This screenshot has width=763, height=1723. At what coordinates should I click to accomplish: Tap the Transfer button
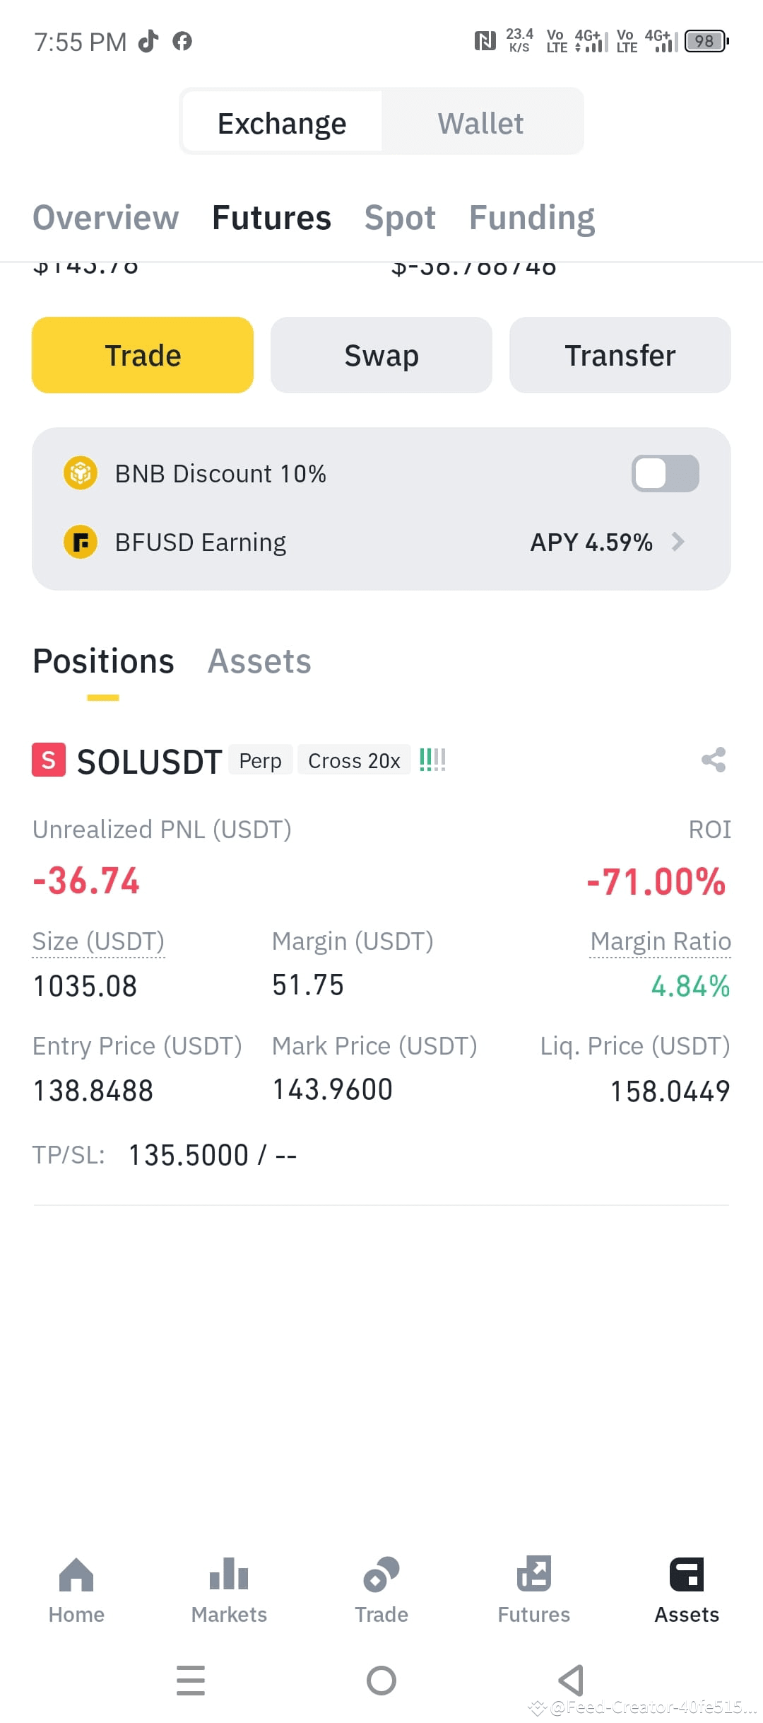tap(620, 355)
